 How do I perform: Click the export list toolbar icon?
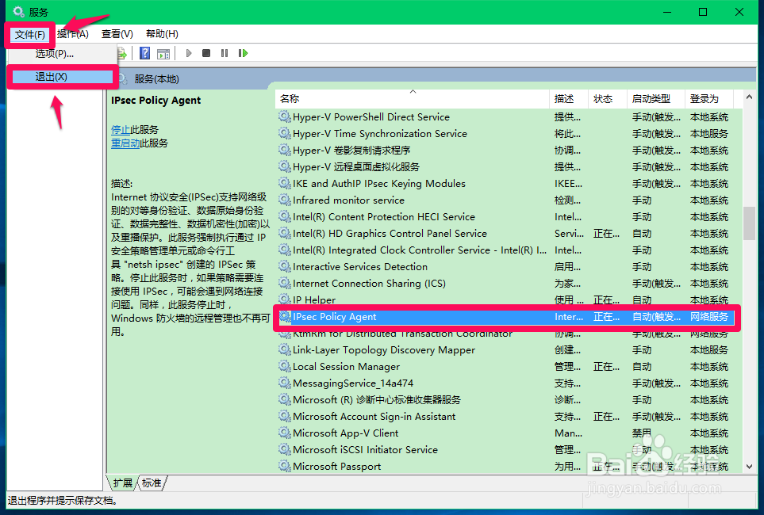121,53
